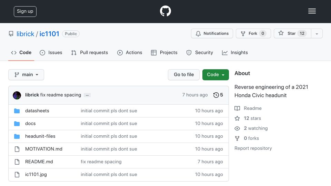Viewport: 331px width, 186px height.
Task: Click the Sign up button
Action: point(25,11)
